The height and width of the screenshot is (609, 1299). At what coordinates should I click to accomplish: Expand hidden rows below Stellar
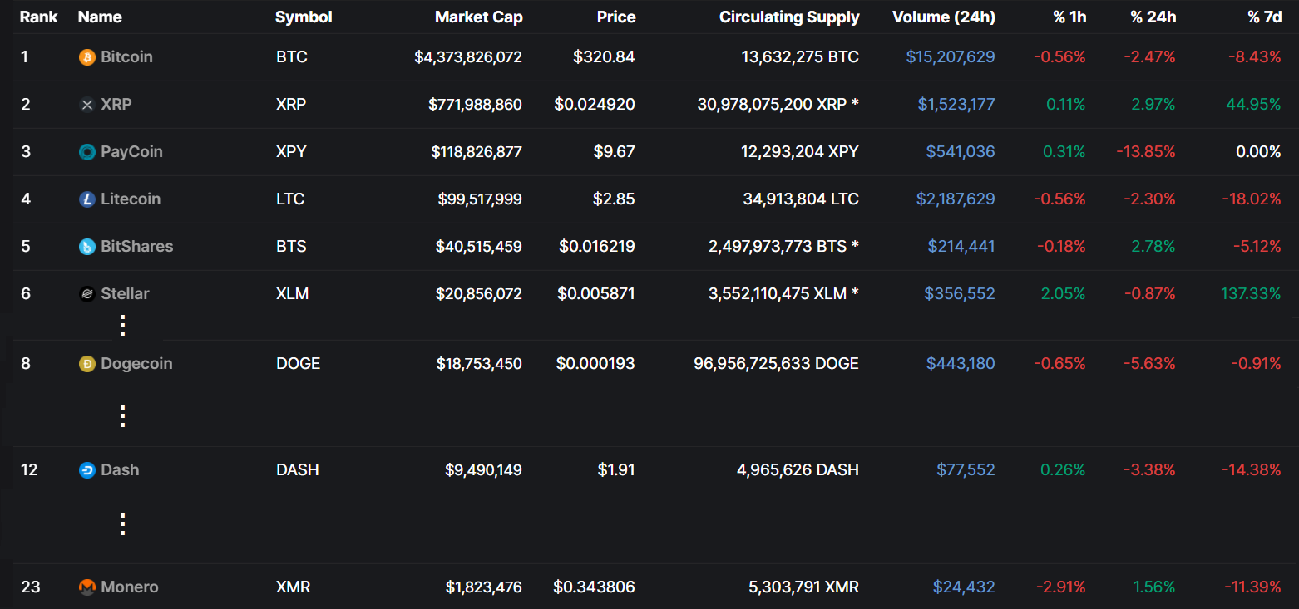tap(122, 326)
